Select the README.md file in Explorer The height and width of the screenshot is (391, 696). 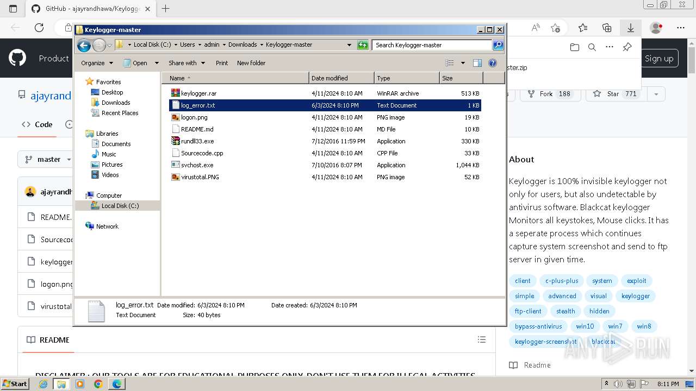[197, 129]
